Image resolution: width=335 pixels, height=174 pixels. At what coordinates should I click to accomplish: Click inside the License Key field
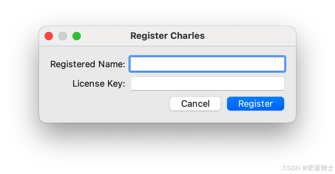(208, 84)
